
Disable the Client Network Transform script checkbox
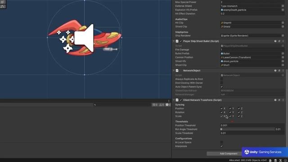click(x=181, y=100)
